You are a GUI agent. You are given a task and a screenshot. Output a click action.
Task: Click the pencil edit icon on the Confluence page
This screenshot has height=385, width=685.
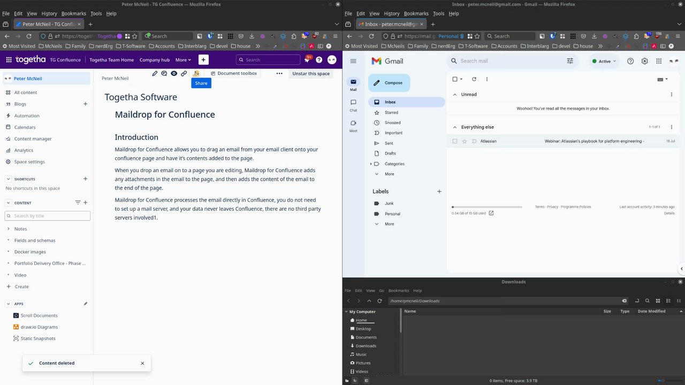155,73
